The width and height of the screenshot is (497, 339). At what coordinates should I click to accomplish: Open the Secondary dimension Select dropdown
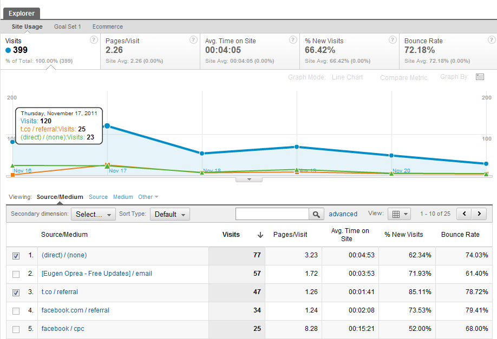pos(93,214)
